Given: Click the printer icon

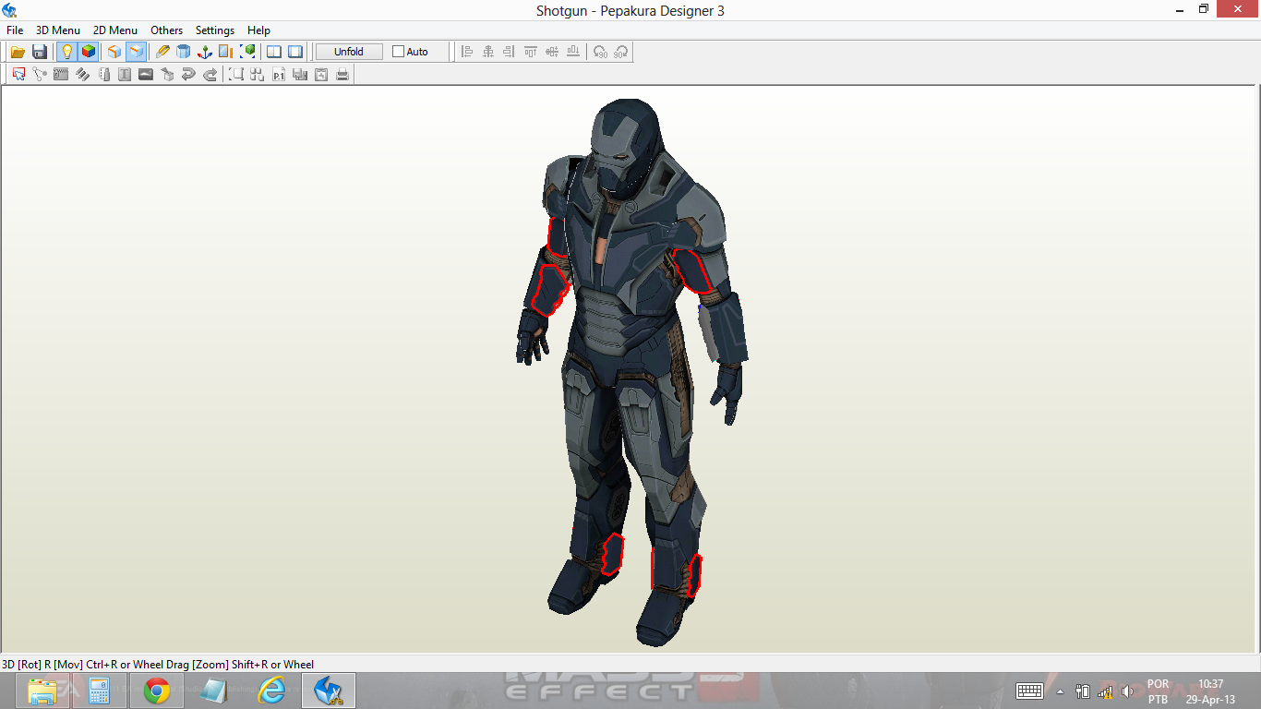Looking at the screenshot, I should click(342, 74).
